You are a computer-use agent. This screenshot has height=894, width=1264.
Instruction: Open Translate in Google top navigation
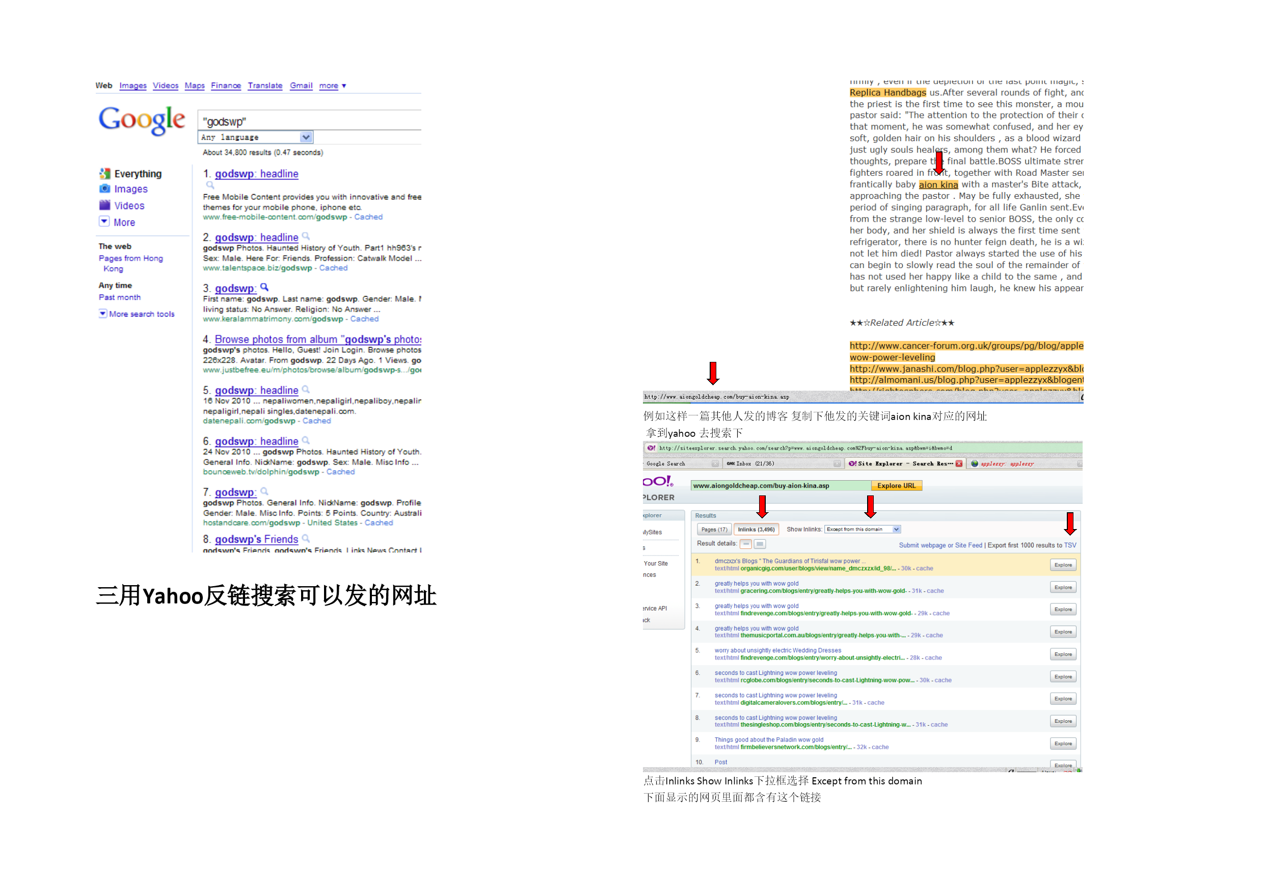pyautogui.click(x=265, y=86)
